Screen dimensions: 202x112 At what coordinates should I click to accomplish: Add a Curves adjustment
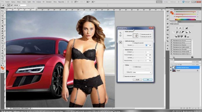click(183, 28)
